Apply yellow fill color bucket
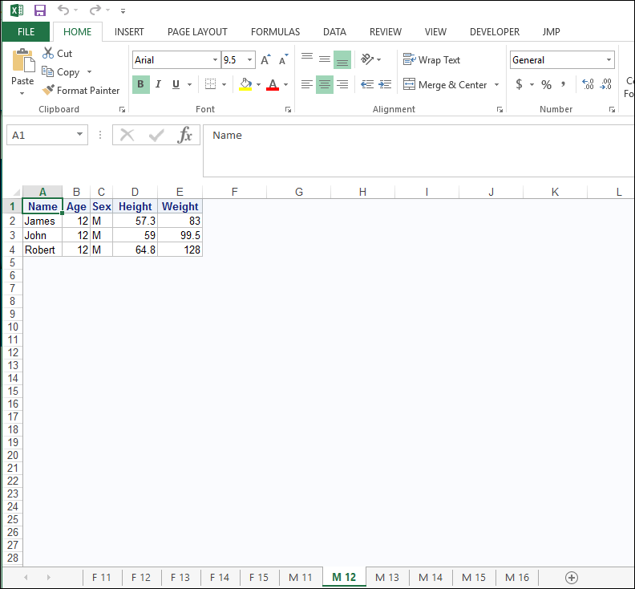This screenshot has width=635, height=589. pyautogui.click(x=245, y=84)
